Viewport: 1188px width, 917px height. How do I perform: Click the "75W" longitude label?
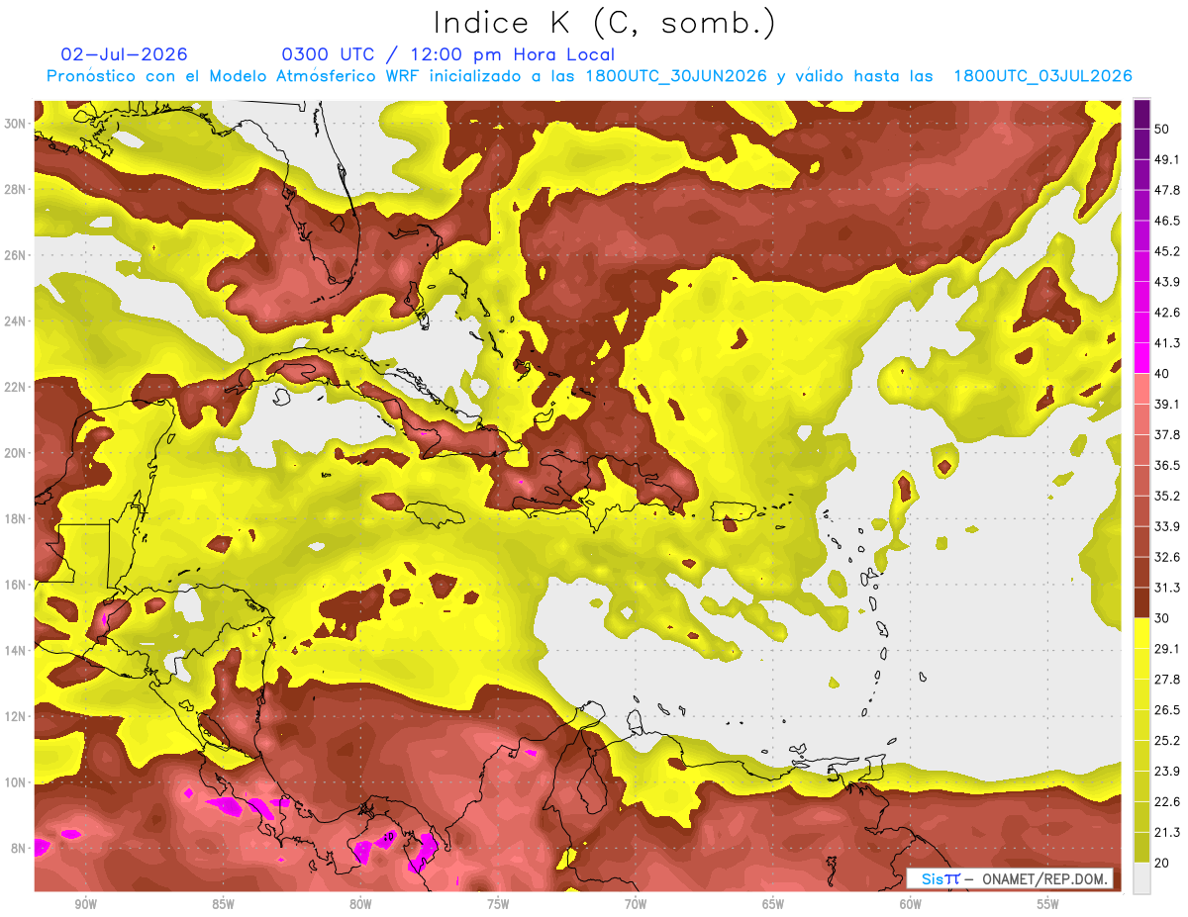pyautogui.click(x=498, y=904)
